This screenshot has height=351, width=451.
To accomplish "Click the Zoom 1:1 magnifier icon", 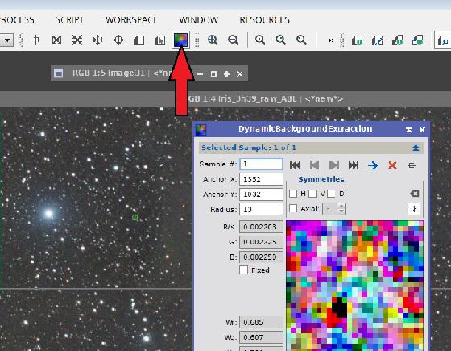I will tap(260, 40).
